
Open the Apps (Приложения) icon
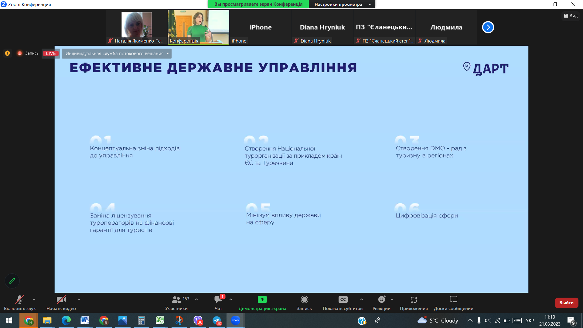click(x=414, y=300)
